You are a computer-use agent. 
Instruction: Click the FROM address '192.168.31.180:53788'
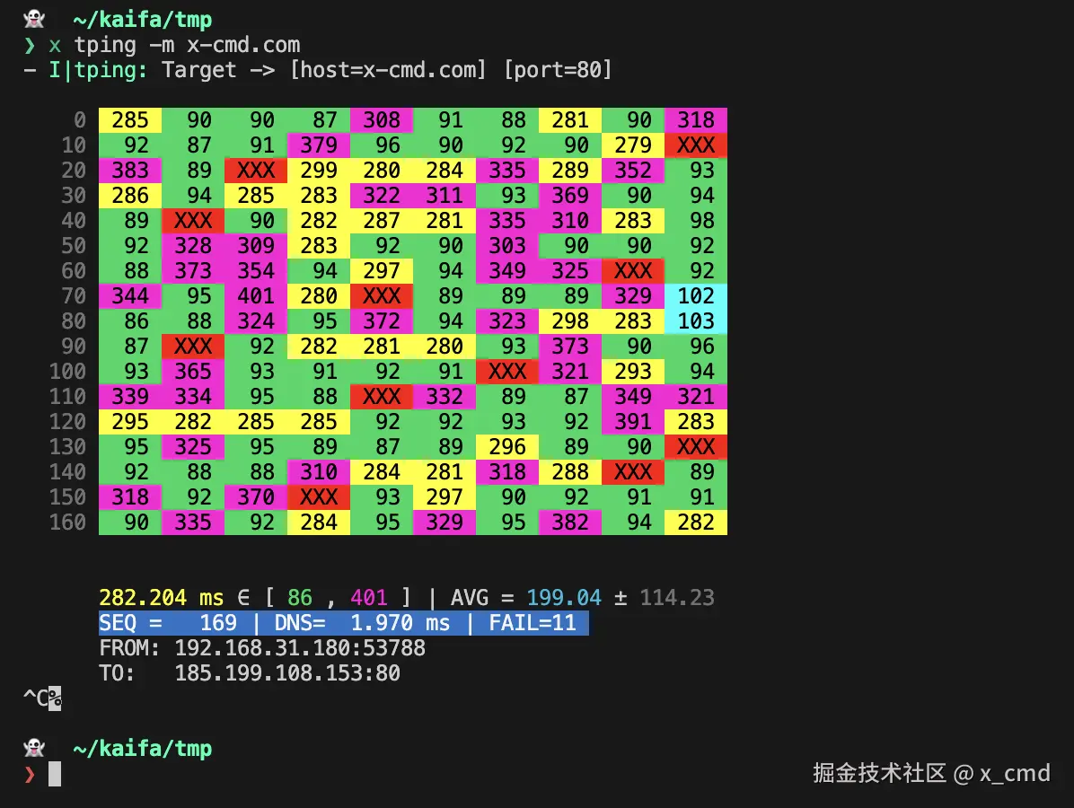tap(300, 648)
